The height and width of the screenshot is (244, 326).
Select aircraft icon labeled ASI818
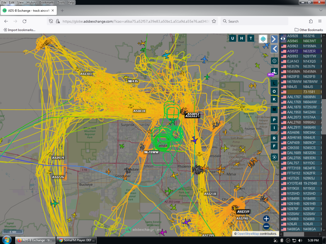pyautogui.click(x=131, y=106)
